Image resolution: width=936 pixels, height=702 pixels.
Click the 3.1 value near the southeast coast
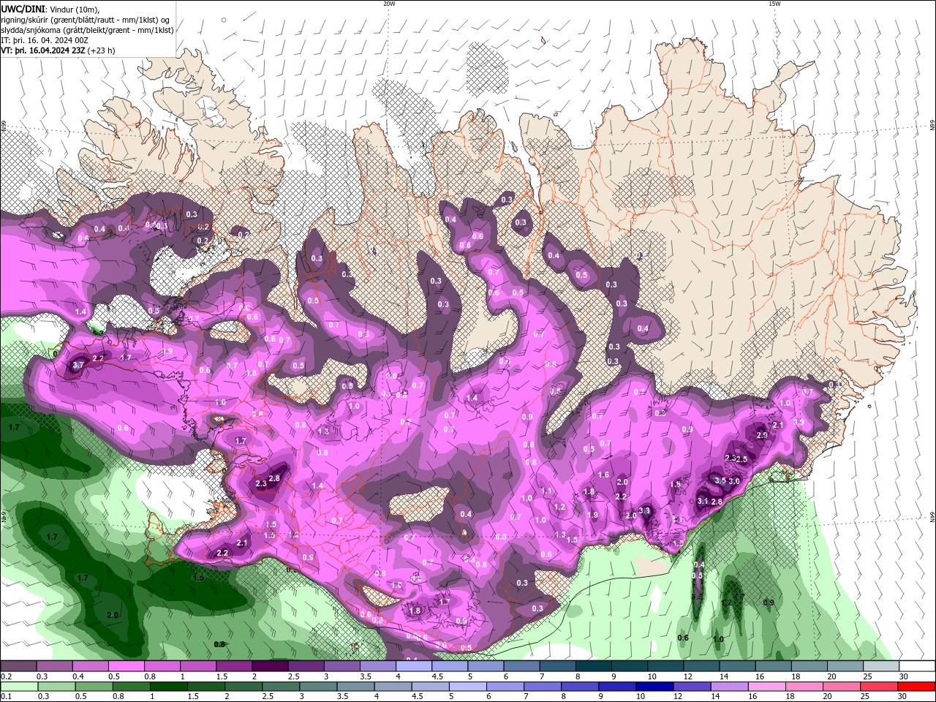(703, 501)
